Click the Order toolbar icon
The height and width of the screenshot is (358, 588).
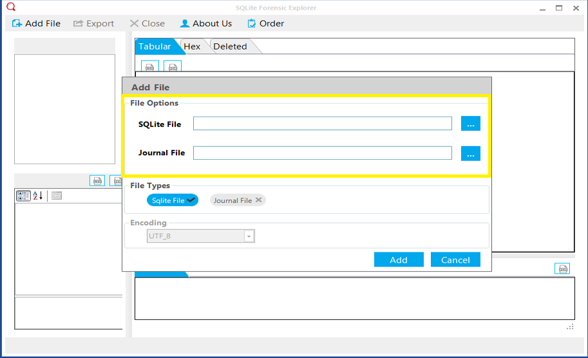251,24
